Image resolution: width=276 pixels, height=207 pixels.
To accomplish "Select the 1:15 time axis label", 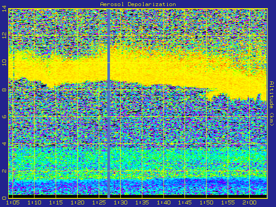I will (x=56, y=203).
